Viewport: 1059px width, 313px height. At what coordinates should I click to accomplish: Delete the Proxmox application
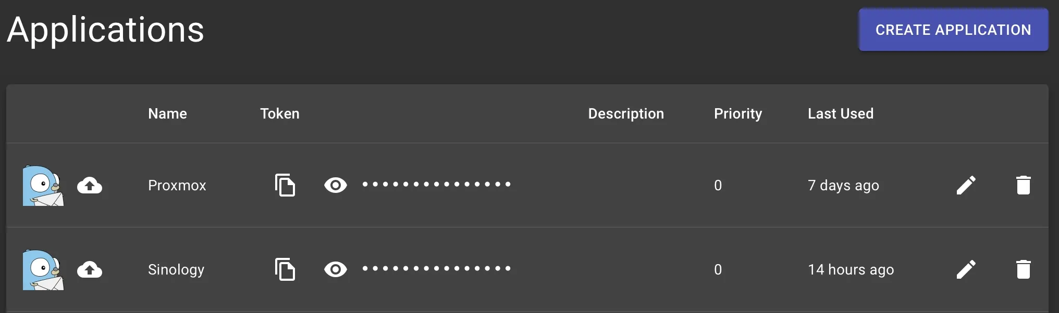pyautogui.click(x=1023, y=185)
